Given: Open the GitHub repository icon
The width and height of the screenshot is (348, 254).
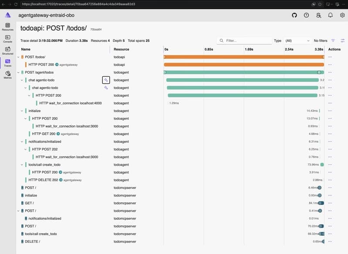Looking at the screenshot, I should (294, 15).
